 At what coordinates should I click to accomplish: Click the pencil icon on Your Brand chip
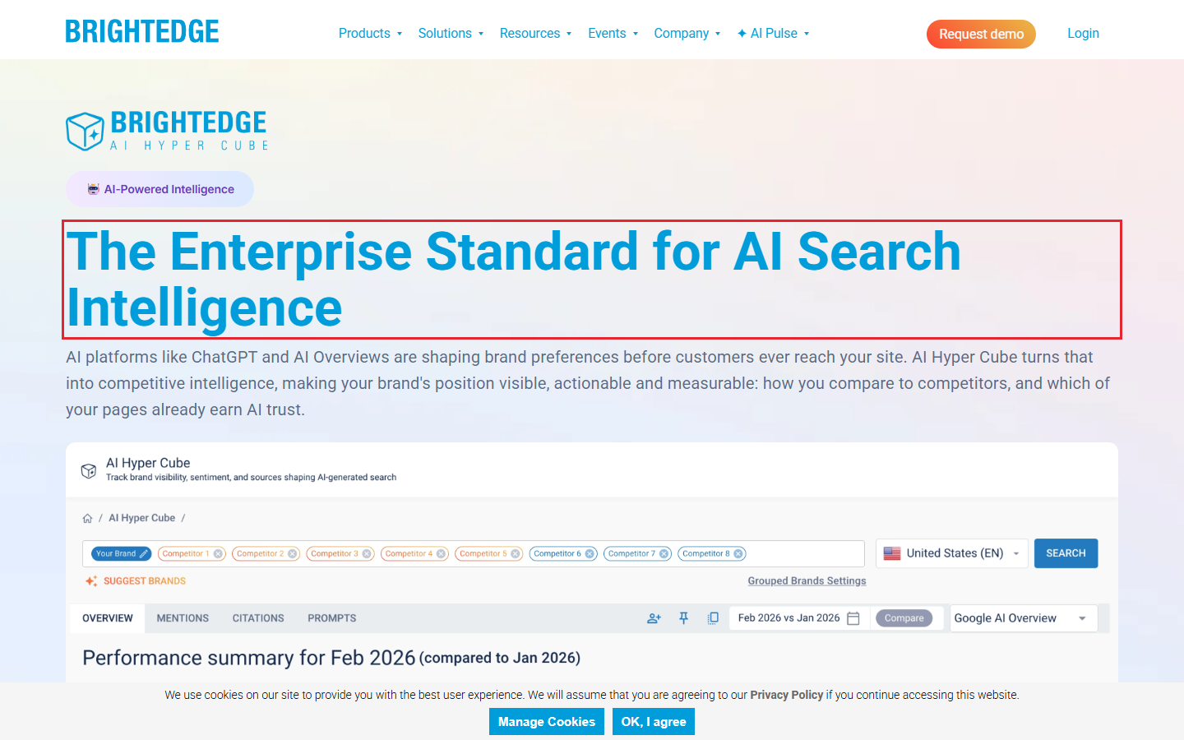(144, 554)
